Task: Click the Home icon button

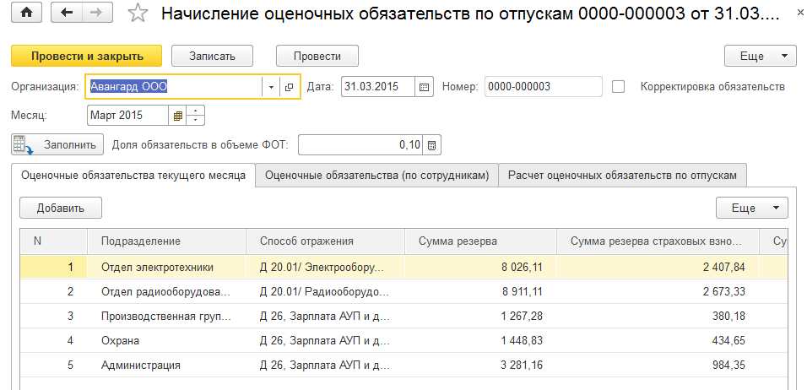Action: [x=26, y=14]
